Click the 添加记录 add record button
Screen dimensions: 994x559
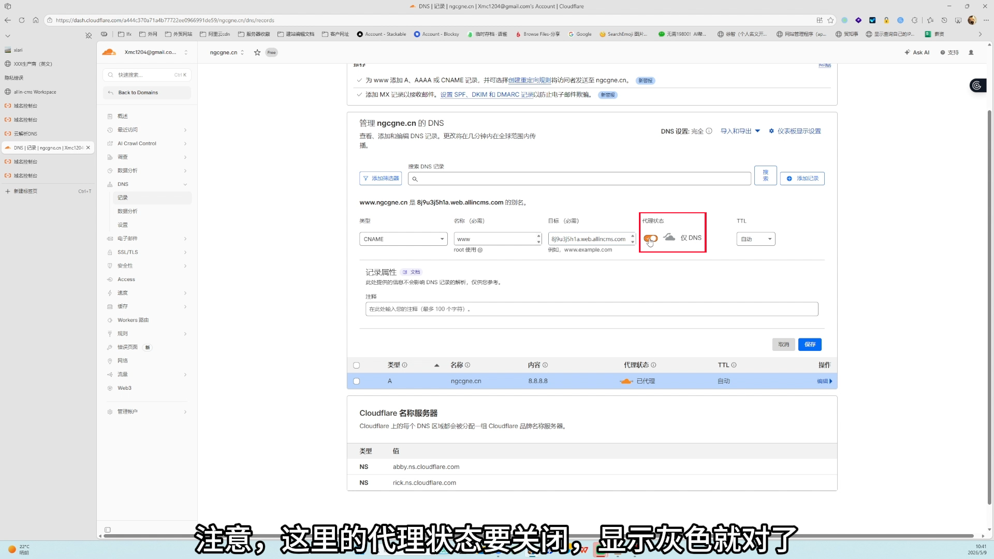pyautogui.click(x=802, y=178)
